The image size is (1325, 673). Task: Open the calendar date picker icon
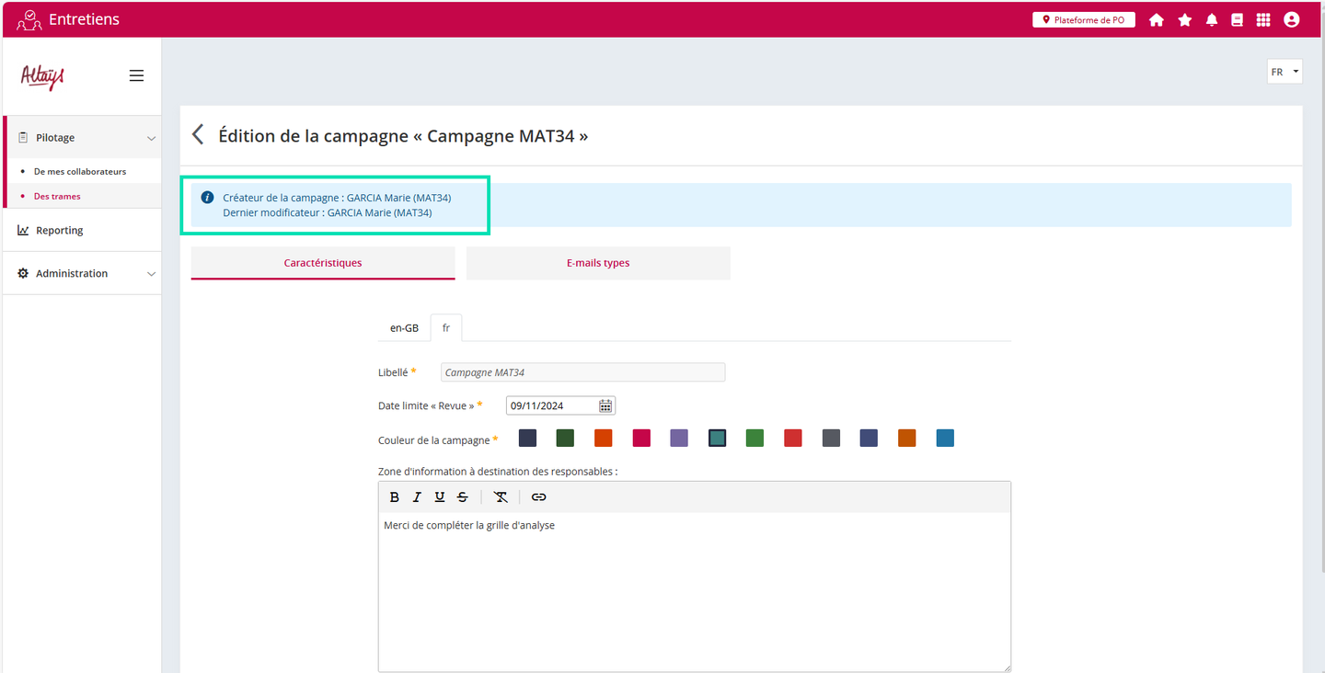click(x=605, y=405)
